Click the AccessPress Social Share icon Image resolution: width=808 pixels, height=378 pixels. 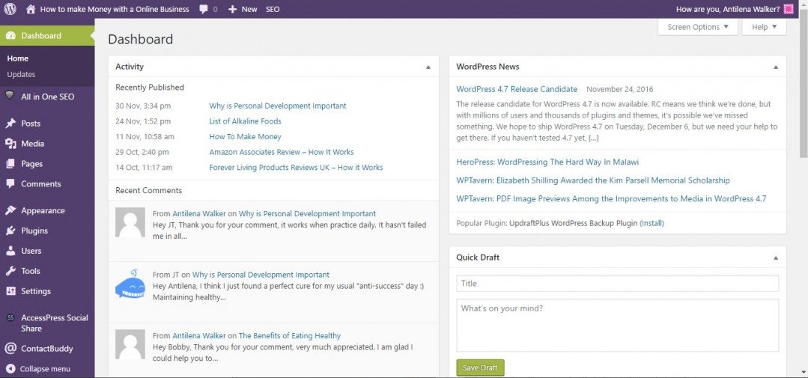(x=10, y=318)
